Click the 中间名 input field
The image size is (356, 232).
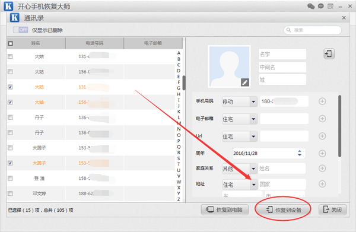click(282, 67)
